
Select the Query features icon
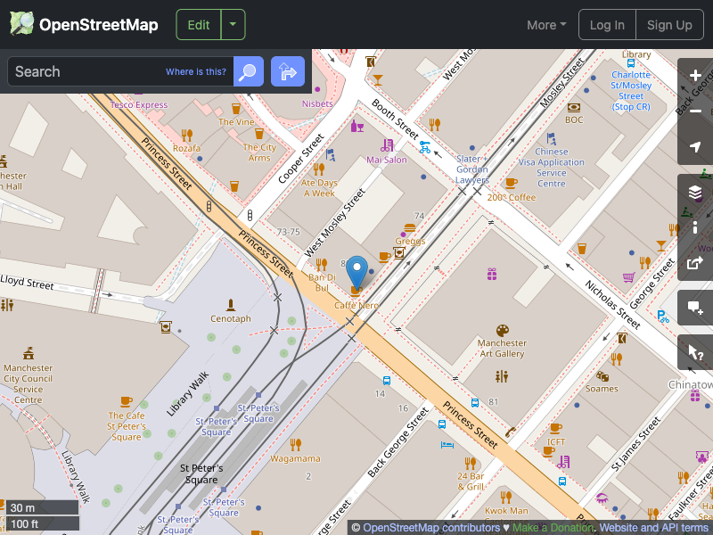(x=693, y=351)
